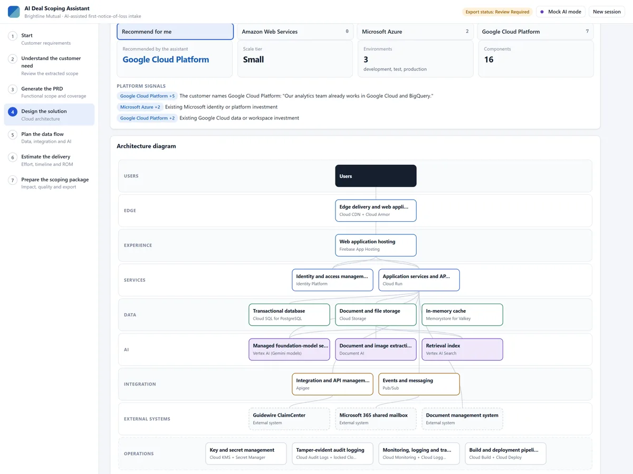Select the Document management system node

click(x=462, y=419)
